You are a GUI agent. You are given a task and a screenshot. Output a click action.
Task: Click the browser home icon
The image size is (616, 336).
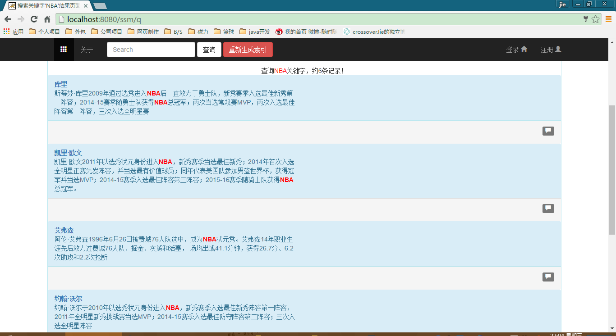click(47, 19)
